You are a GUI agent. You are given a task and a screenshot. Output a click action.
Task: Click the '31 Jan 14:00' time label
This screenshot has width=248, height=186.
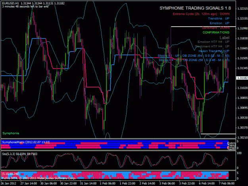pos(88,183)
